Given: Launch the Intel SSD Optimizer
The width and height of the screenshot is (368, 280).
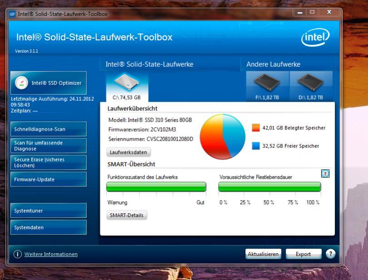Looking at the screenshot, I should (49, 83).
